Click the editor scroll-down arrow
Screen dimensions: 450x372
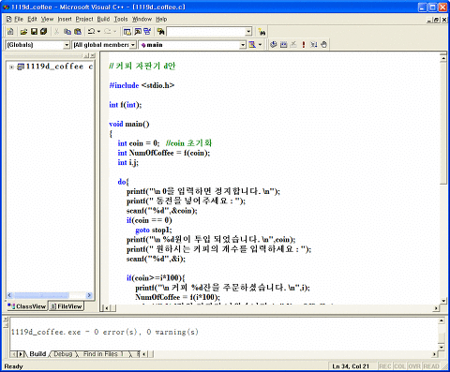pos(443,301)
